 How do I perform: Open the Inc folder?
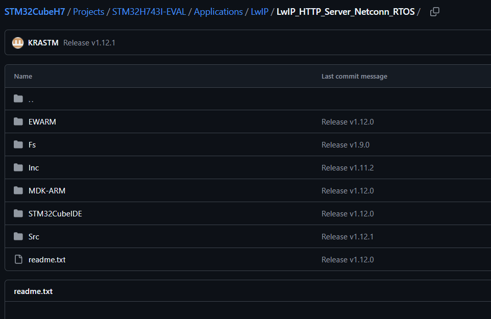click(34, 168)
